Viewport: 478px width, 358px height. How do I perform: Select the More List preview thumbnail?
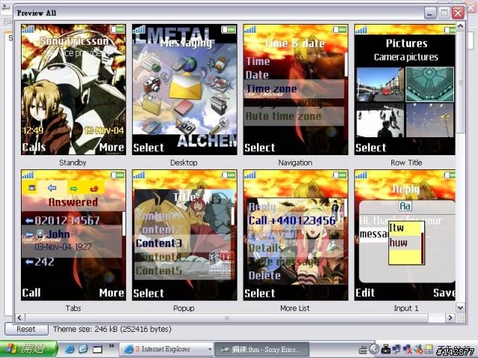(296, 235)
